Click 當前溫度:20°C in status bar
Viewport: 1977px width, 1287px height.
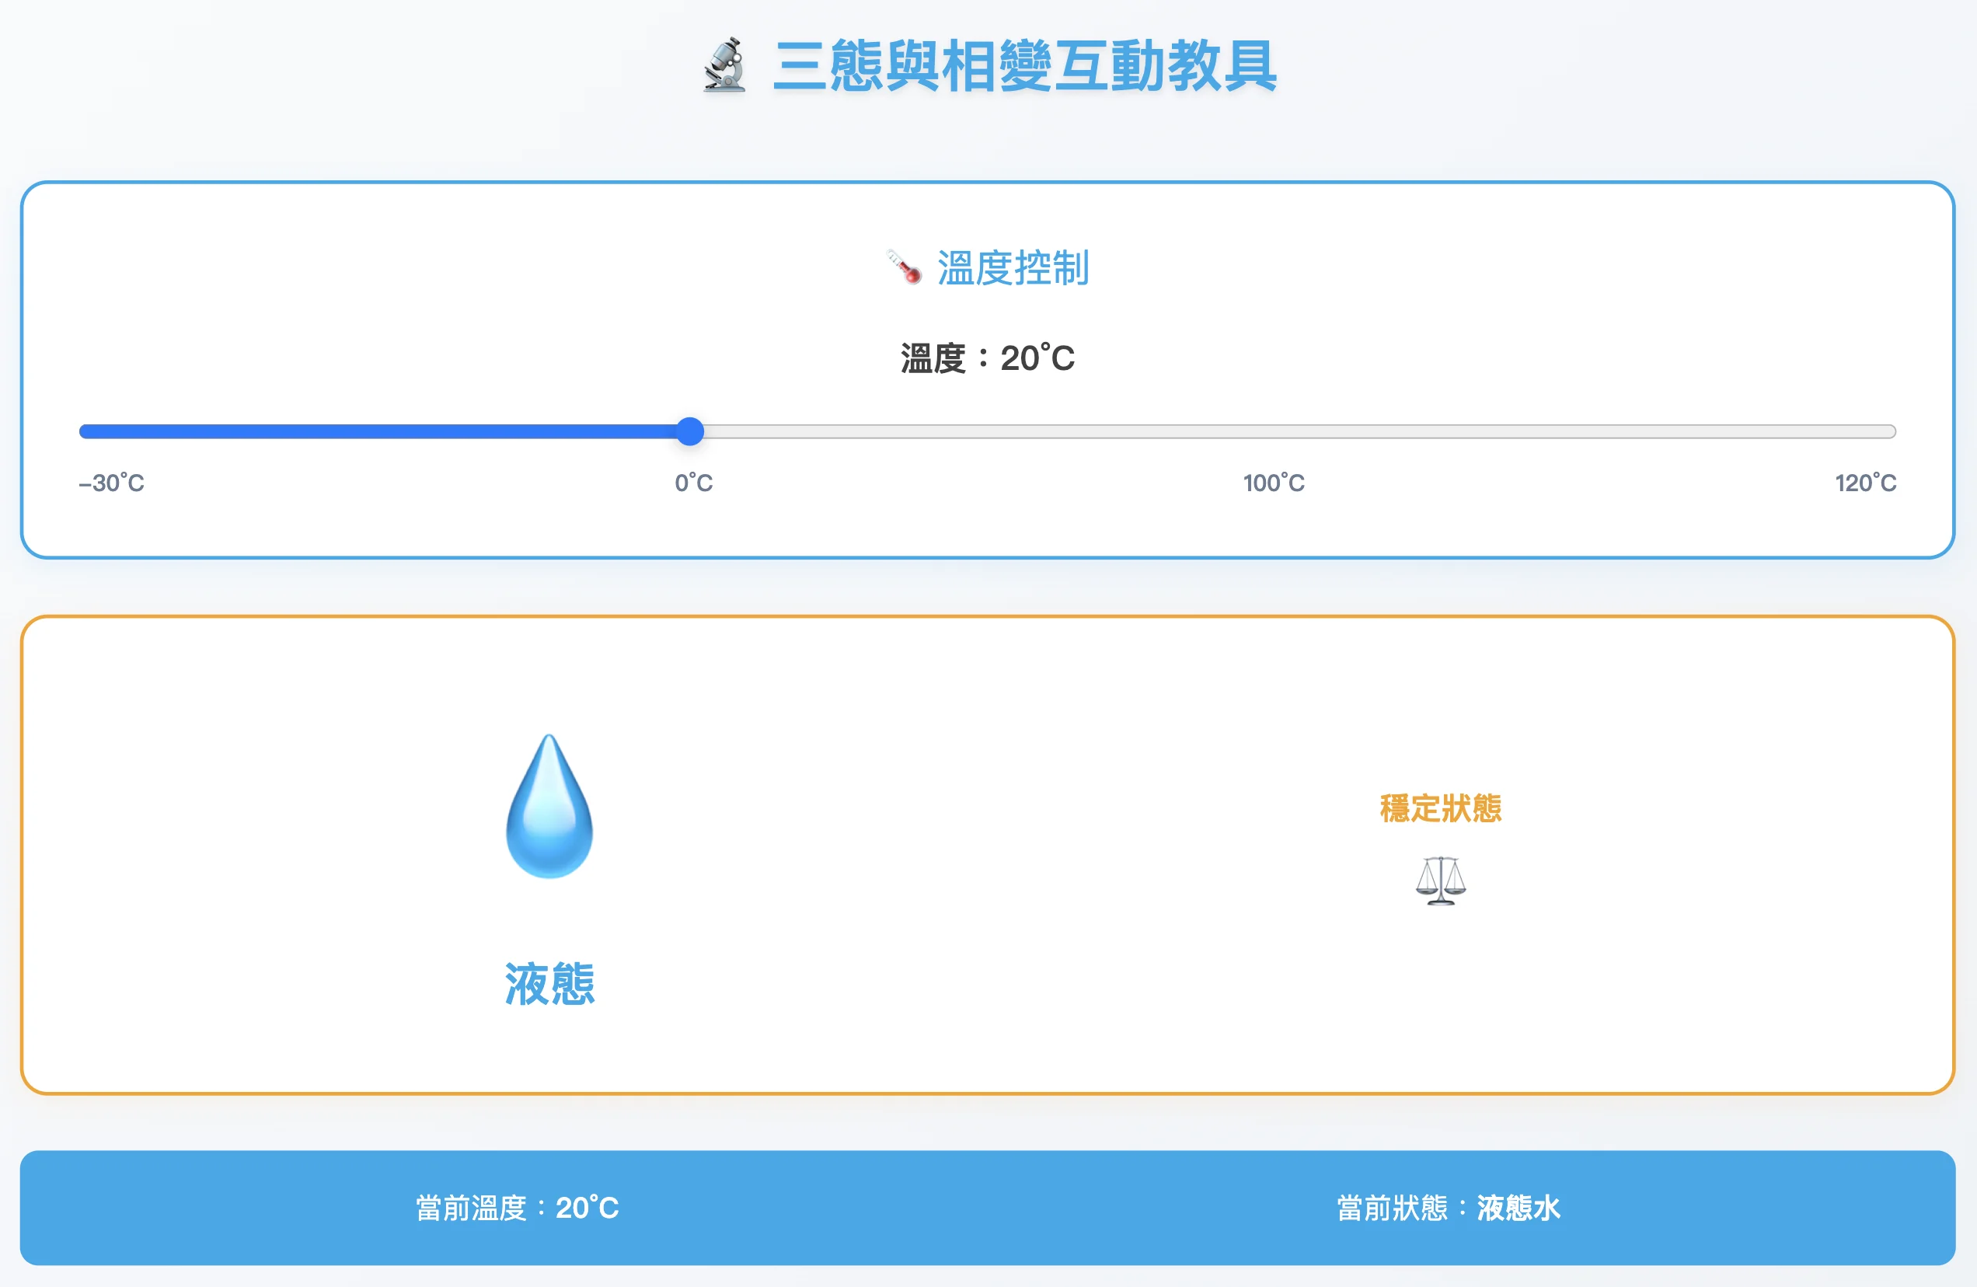click(517, 1208)
